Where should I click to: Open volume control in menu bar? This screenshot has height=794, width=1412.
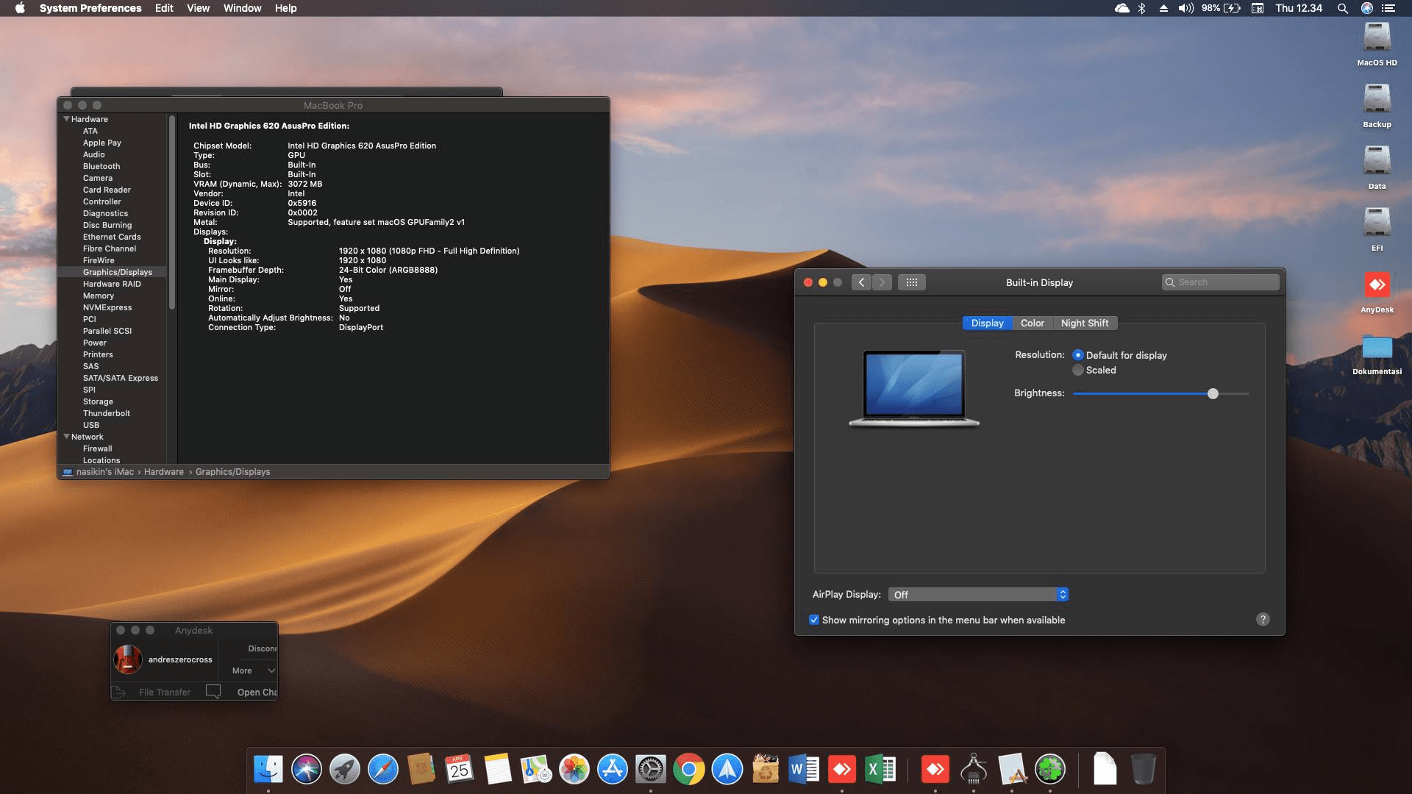(x=1185, y=8)
